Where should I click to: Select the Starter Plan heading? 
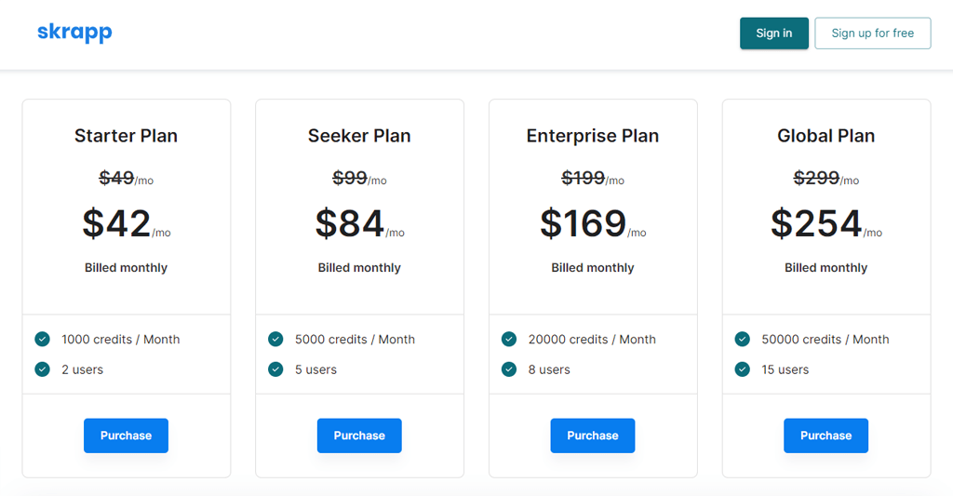click(x=126, y=136)
